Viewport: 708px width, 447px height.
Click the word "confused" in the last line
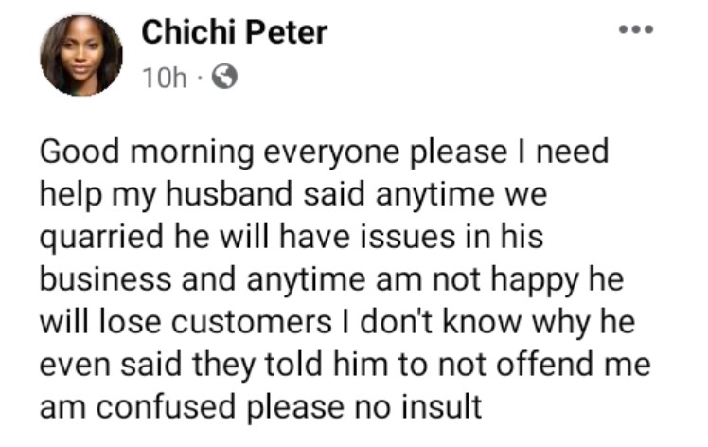tap(167, 406)
